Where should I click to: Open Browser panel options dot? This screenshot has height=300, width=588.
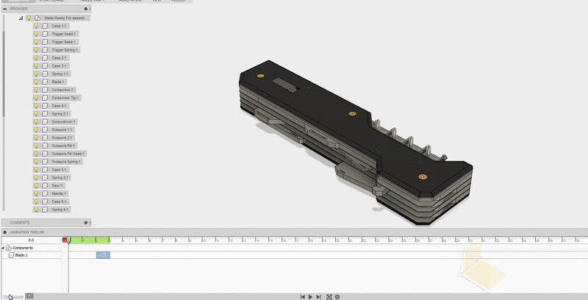(86, 9)
